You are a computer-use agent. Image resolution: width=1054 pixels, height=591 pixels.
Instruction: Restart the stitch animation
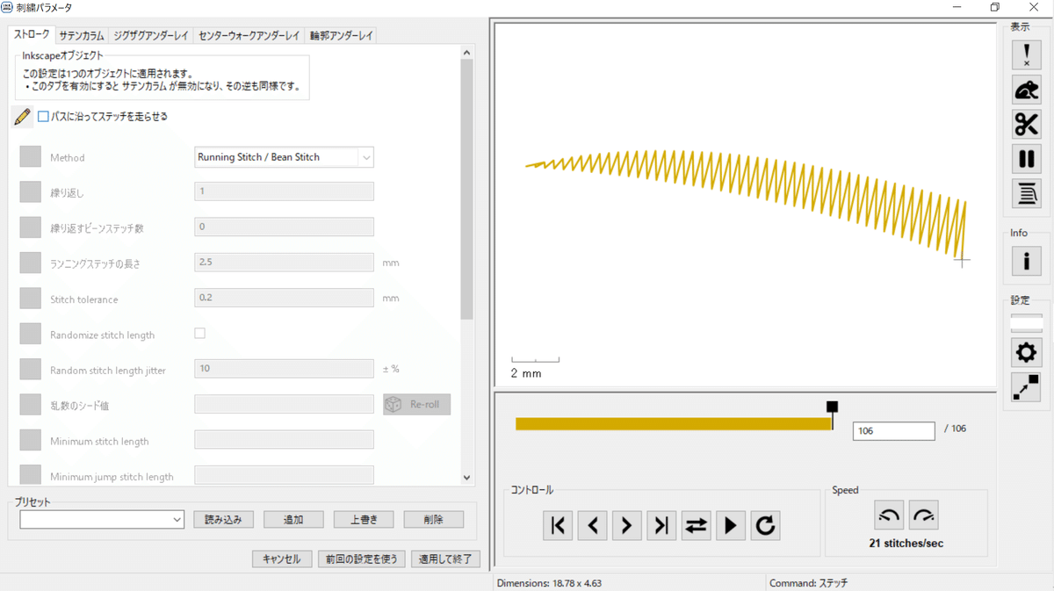coord(765,525)
